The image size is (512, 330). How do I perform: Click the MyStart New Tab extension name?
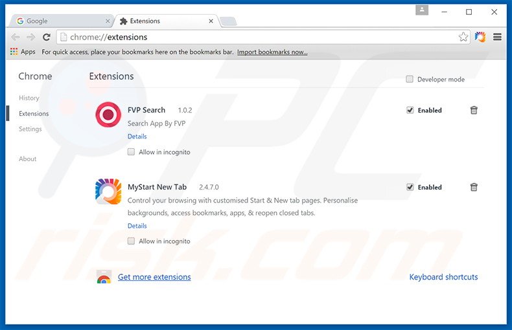click(x=157, y=187)
